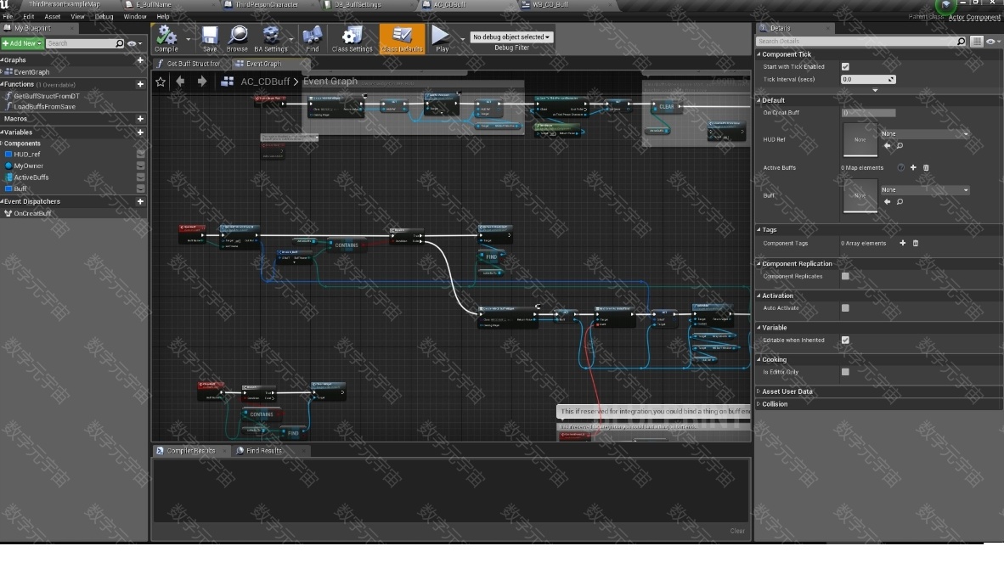Open My Blueprint view options eye dropdown
This screenshot has width=1004, height=563.
[x=134, y=43]
